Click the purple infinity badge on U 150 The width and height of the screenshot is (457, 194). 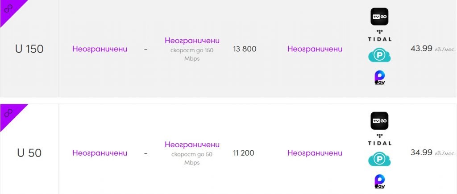pyautogui.click(x=8, y=9)
